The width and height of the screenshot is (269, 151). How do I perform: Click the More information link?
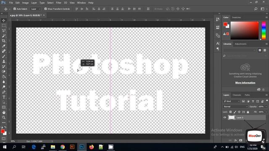pyautogui.click(x=245, y=83)
